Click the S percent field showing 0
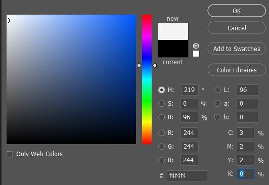The image size is (269, 185). (189, 104)
